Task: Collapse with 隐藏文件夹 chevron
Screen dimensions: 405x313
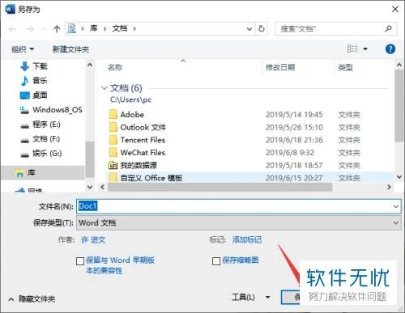Action: coord(11,299)
